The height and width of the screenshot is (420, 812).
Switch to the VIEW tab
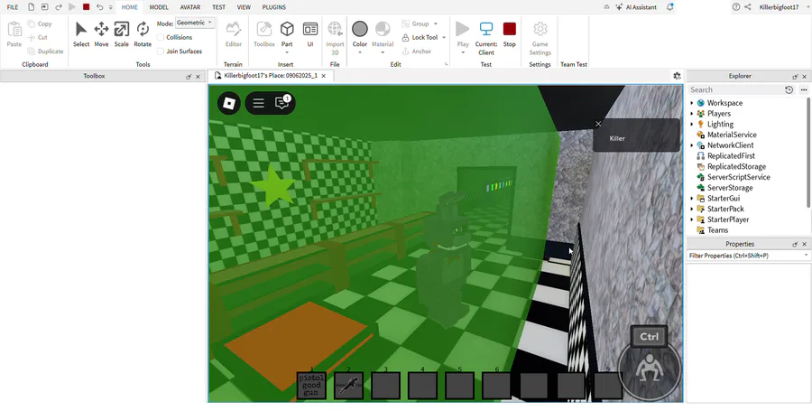(x=244, y=7)
